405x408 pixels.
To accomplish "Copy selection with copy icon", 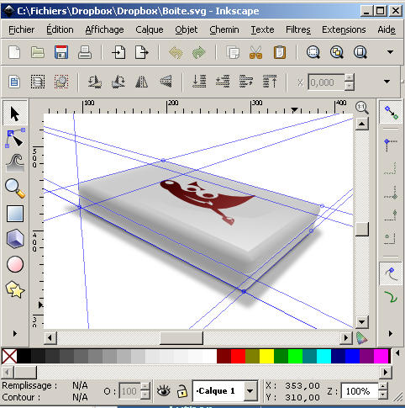I will [233, 52].
